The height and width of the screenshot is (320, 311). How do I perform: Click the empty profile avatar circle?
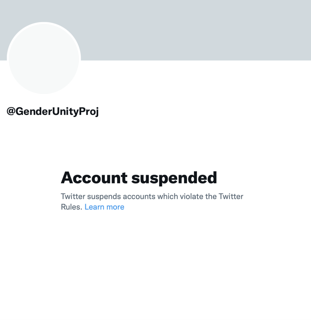(44, 58)
